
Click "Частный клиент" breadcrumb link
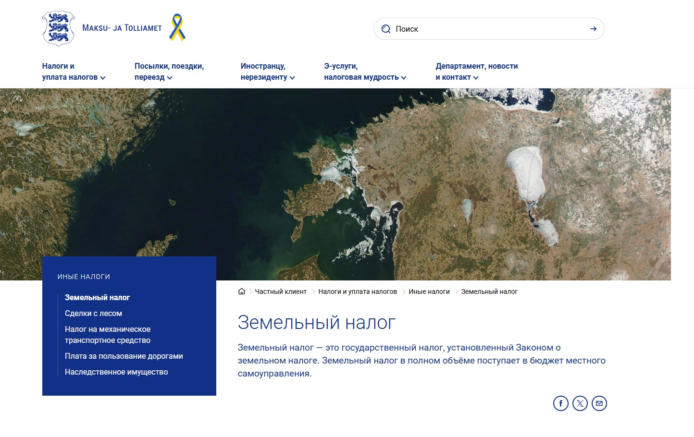281,291
